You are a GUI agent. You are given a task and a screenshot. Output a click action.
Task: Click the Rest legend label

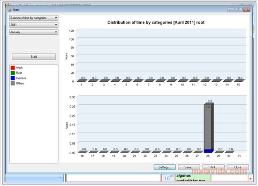coord(19,73)
